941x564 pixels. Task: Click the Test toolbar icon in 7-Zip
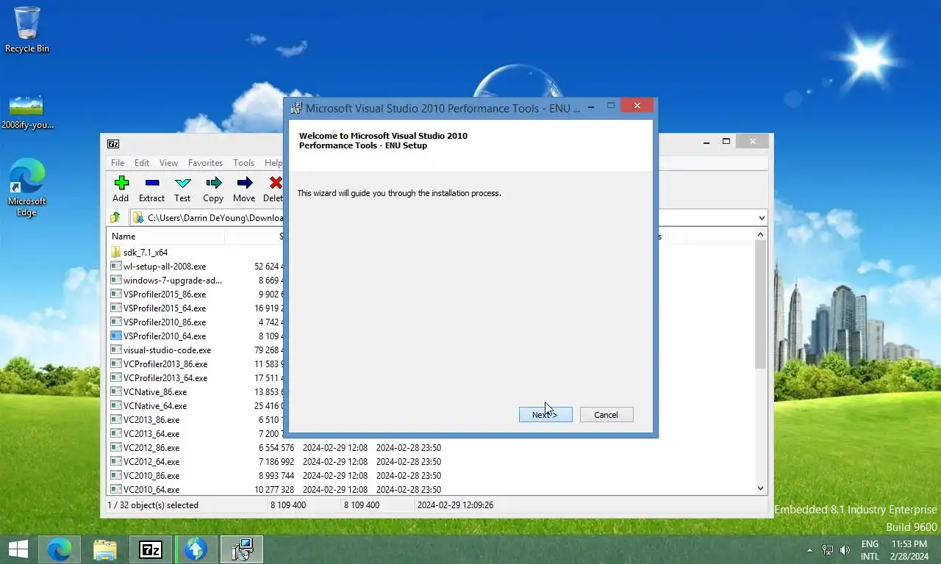point(182,189)
